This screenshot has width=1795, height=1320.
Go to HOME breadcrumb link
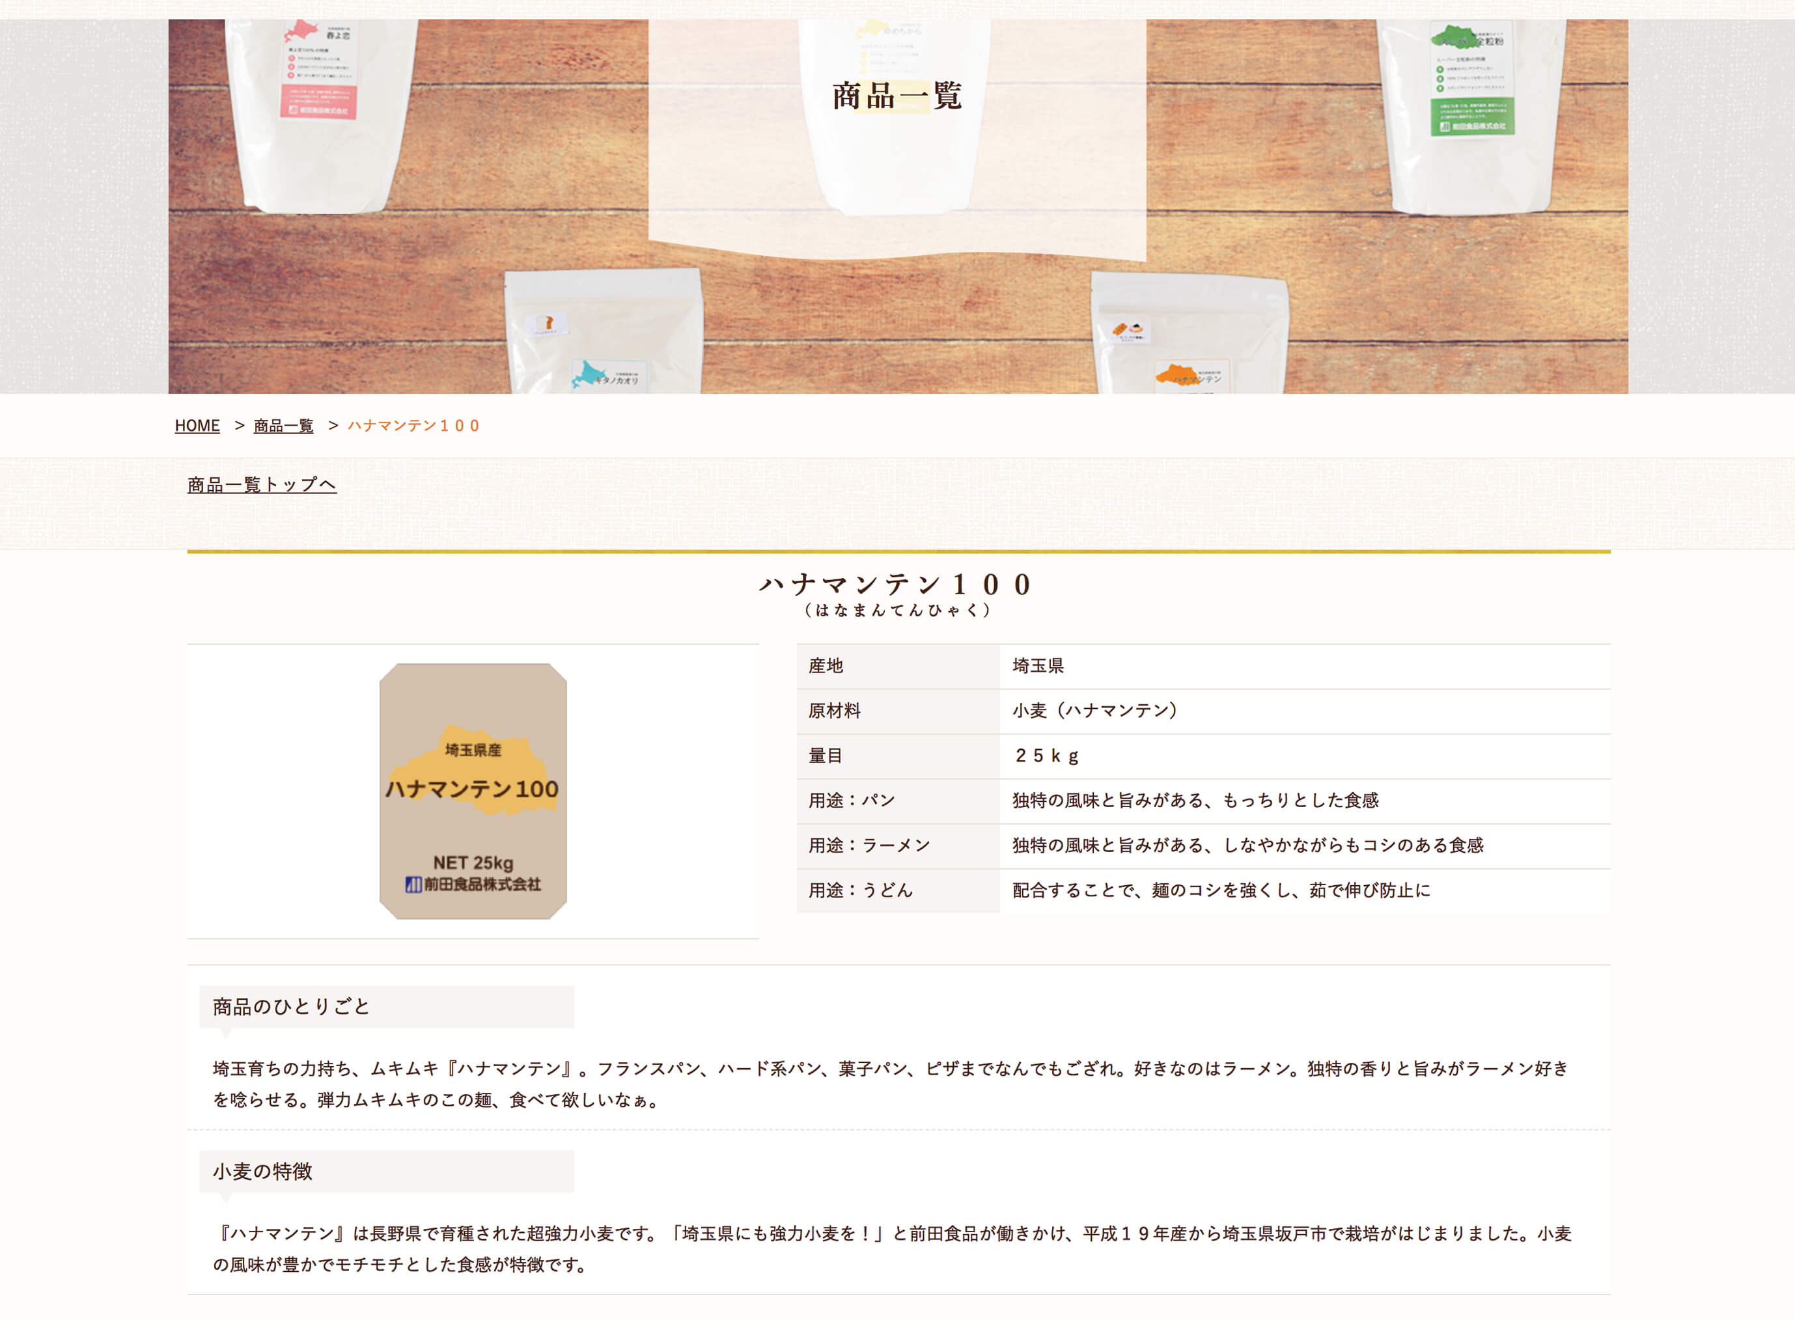(197, 425)
